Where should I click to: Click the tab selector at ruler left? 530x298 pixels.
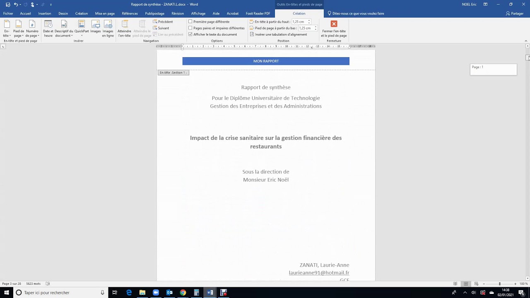[x=3, y=46]
